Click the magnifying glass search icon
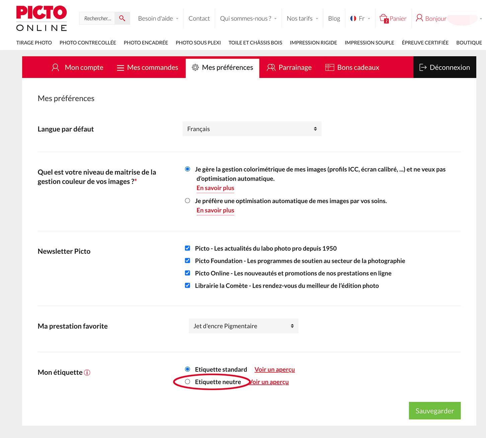This screenshot has width=486, height=438. pos(122,18)
